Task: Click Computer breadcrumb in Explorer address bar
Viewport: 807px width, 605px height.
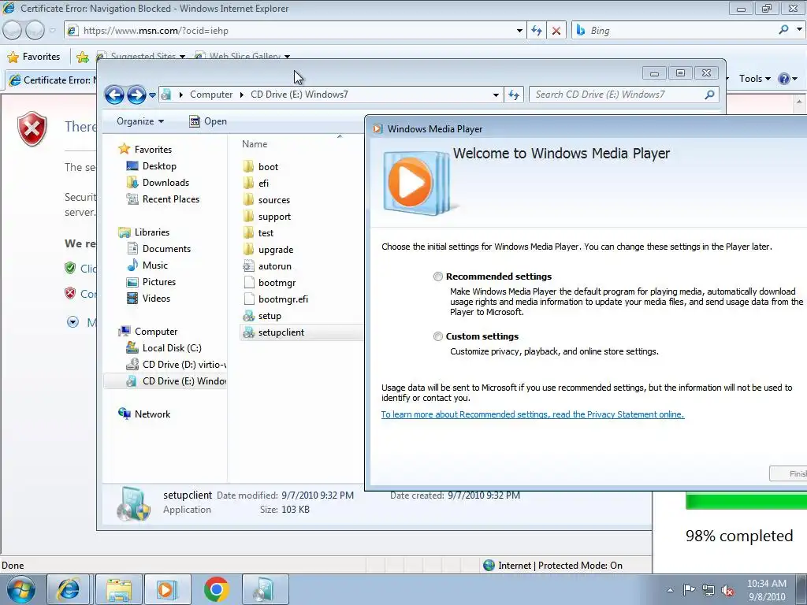Action: pyautogui.click(x=211, y=95)
